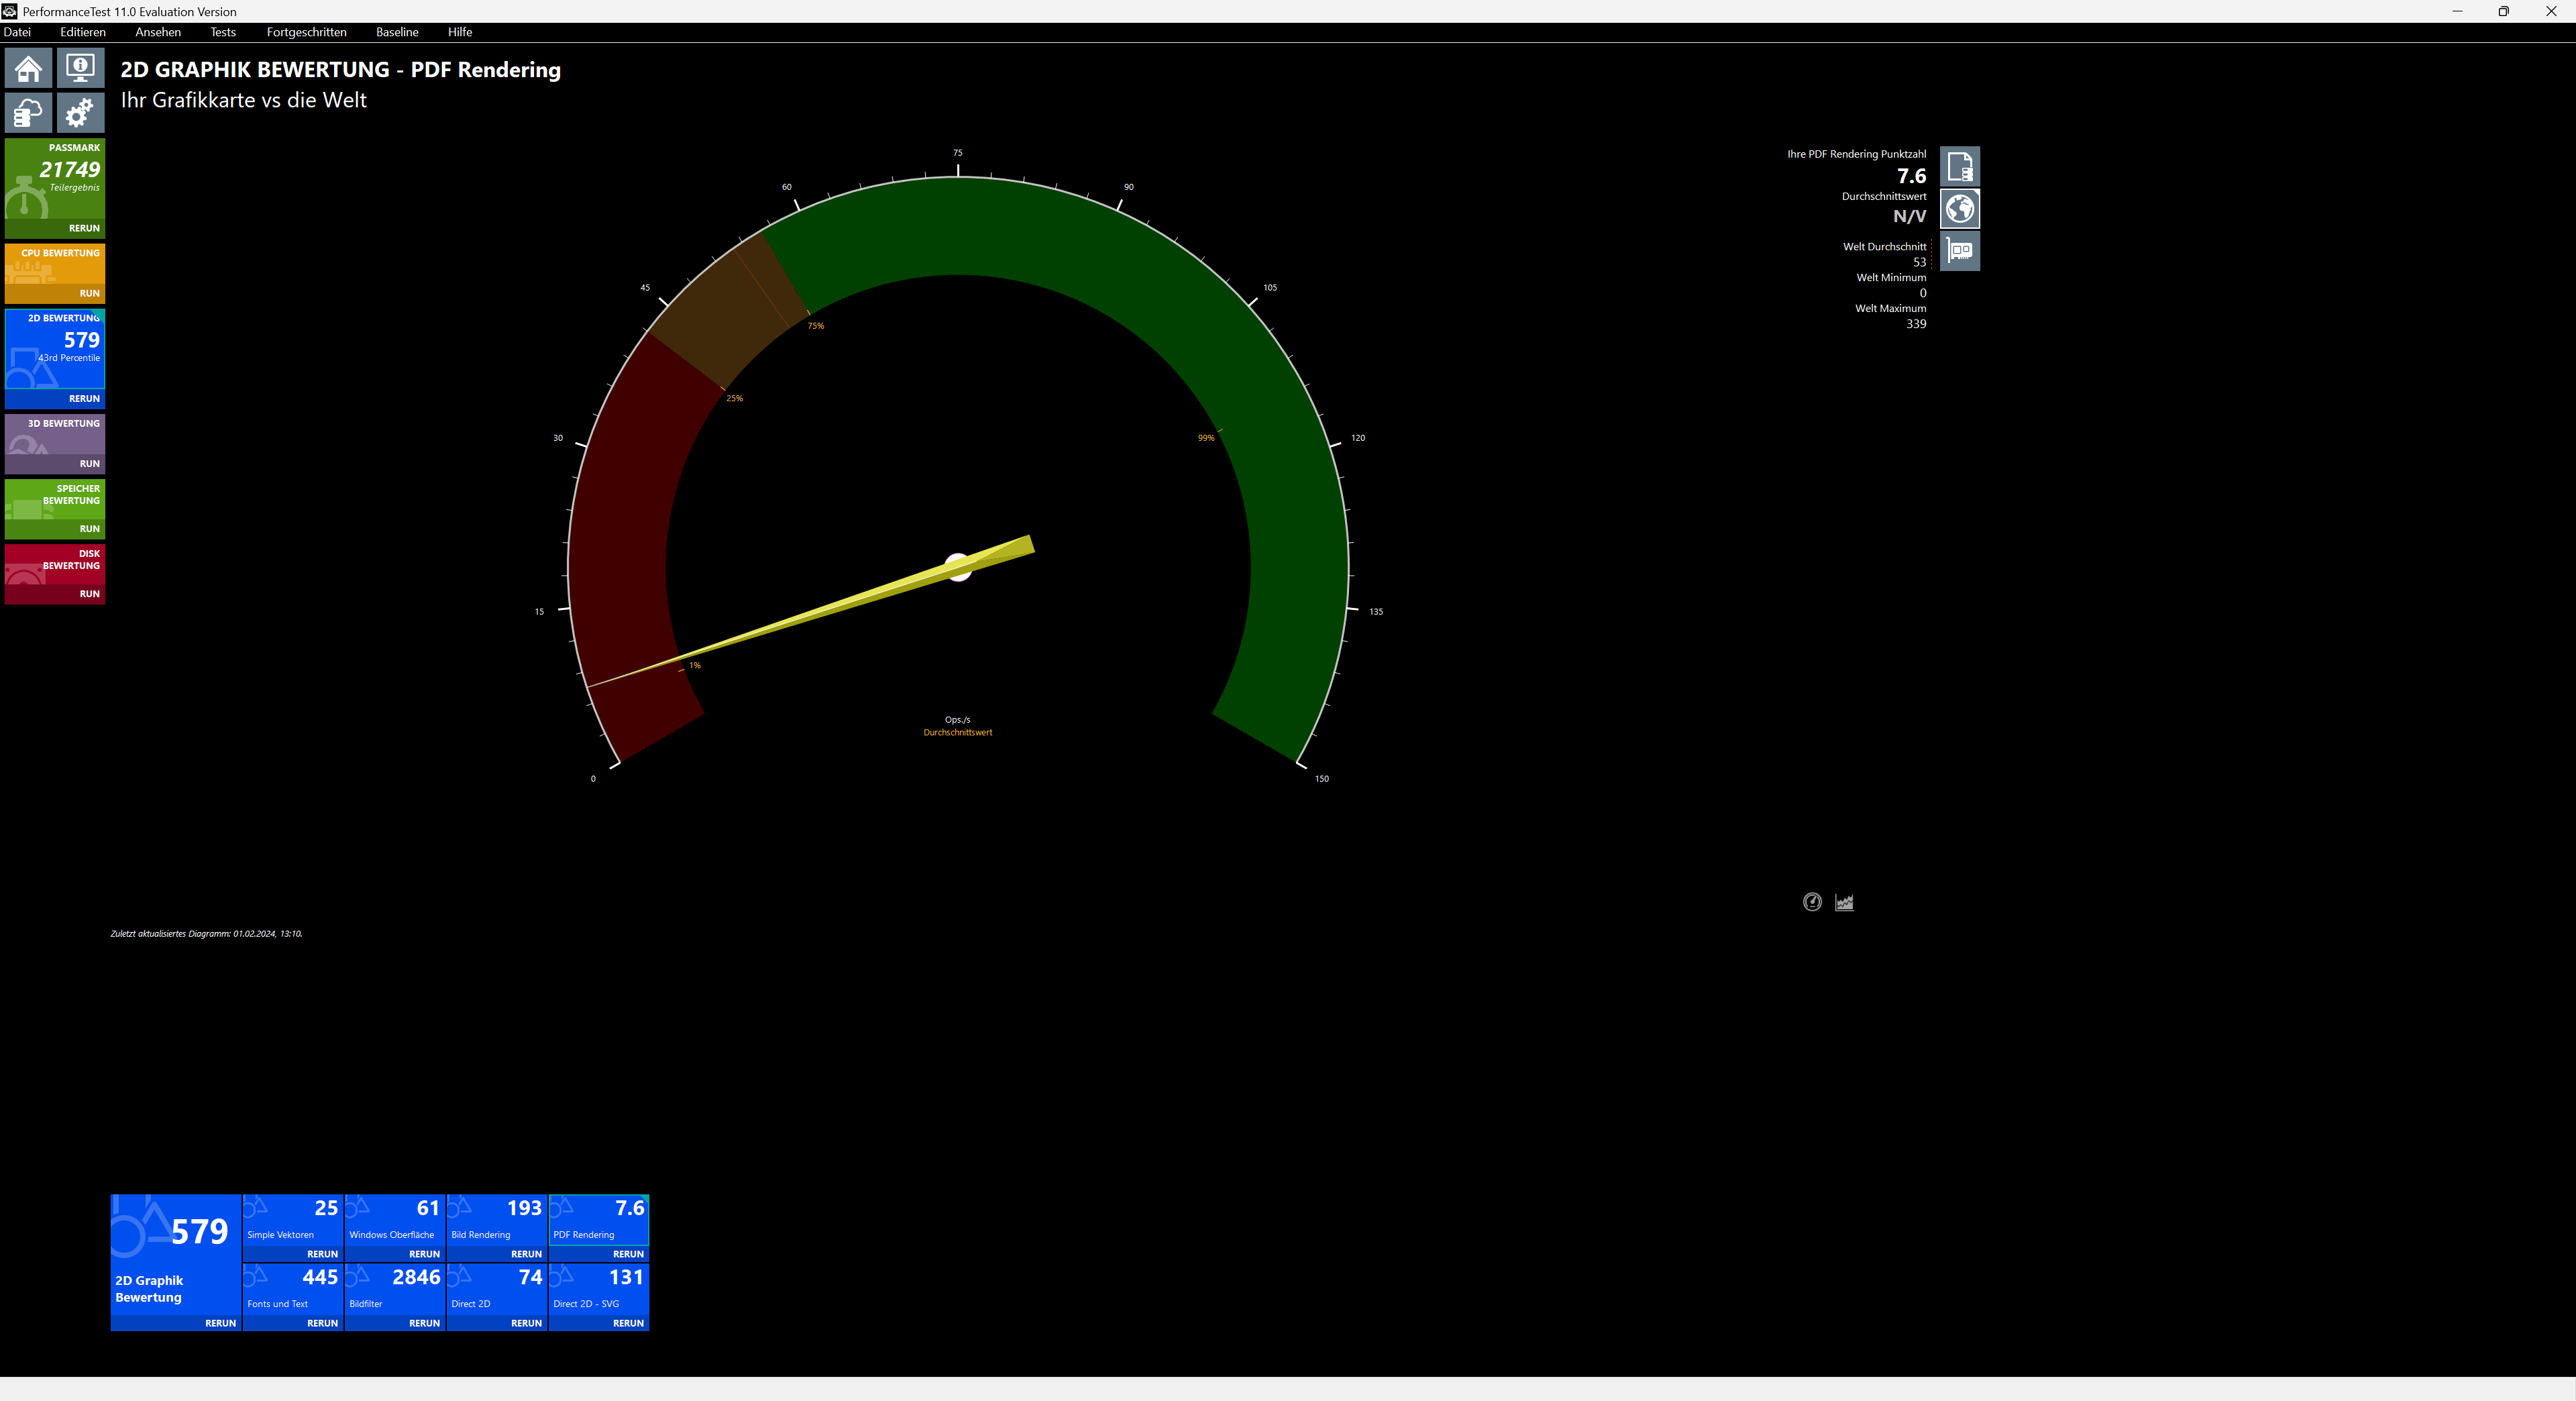Viewport: 2576px width, 1401px height.
Task: Run the Disk Bewertung test
Action: [89, 594]
